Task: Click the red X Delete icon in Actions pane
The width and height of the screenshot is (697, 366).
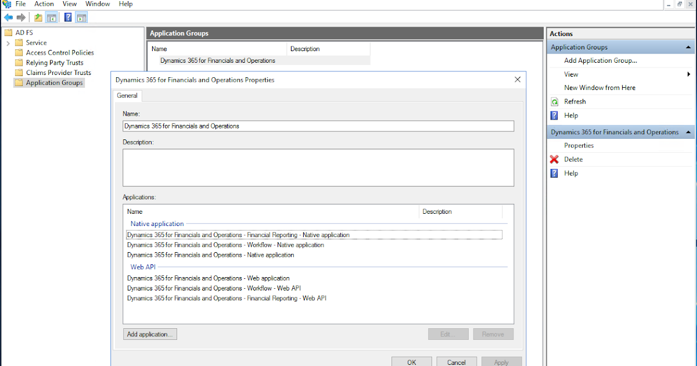Action: pos(554,159)
